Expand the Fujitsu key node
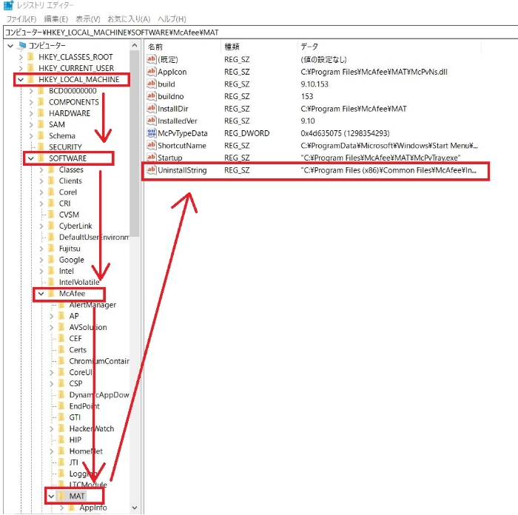Screen dimensions: 518x515 (x=41, y=249)
